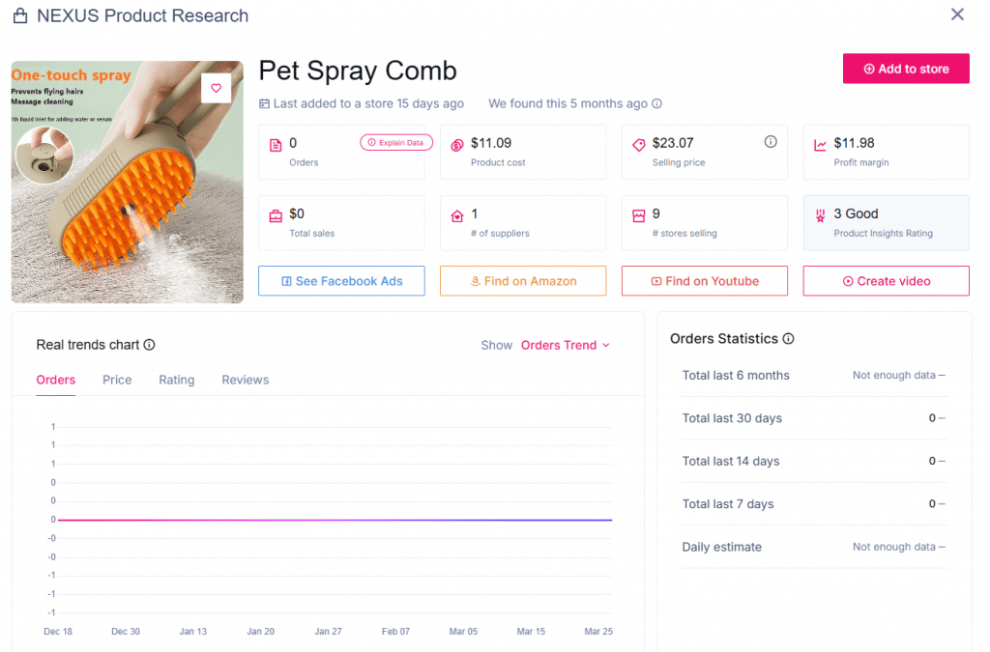Switch to the Price tab
Screen dimensions: 990x652
click(117, 380)
